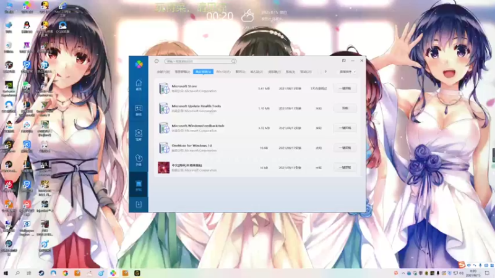The image size is (495, 278).
Task: Open the Chrome browser on the taskbar
Action: pyautogui.click(x=66, y=273)
